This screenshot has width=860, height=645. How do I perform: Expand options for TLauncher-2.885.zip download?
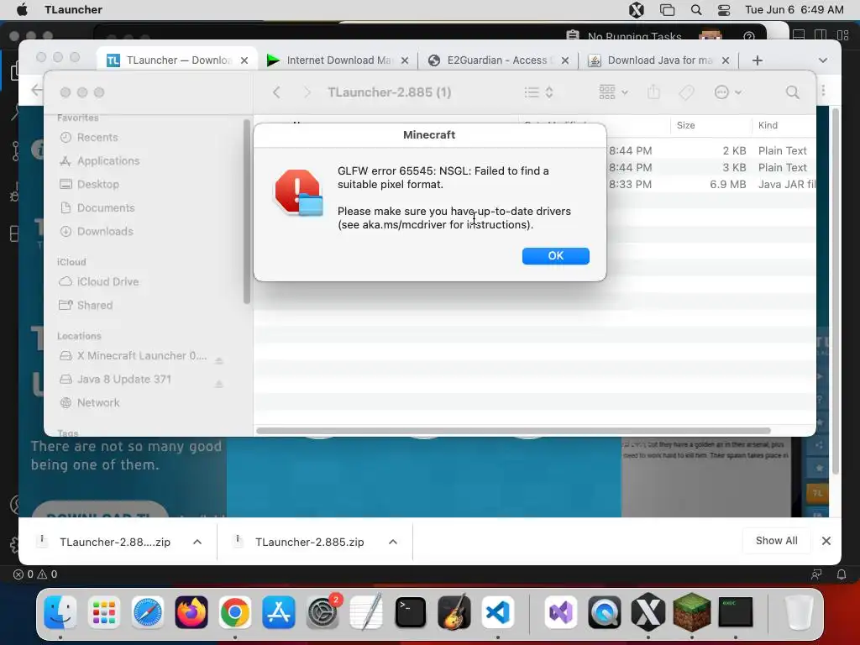[393, 542]
